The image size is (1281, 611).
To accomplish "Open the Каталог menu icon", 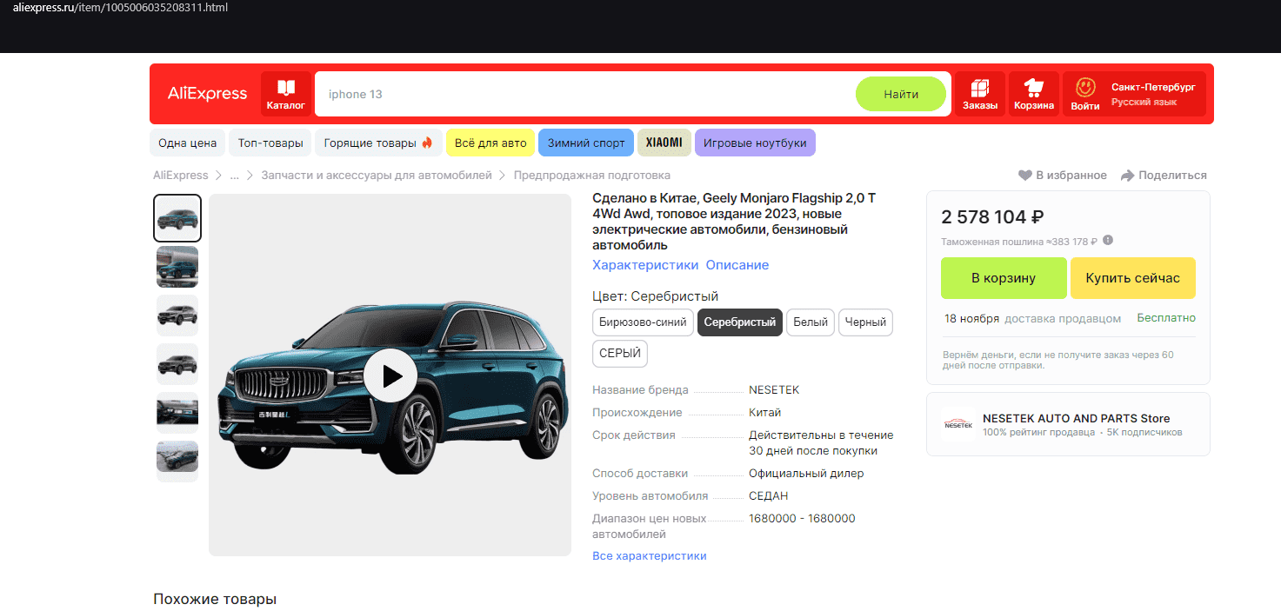I will point(286,94).
